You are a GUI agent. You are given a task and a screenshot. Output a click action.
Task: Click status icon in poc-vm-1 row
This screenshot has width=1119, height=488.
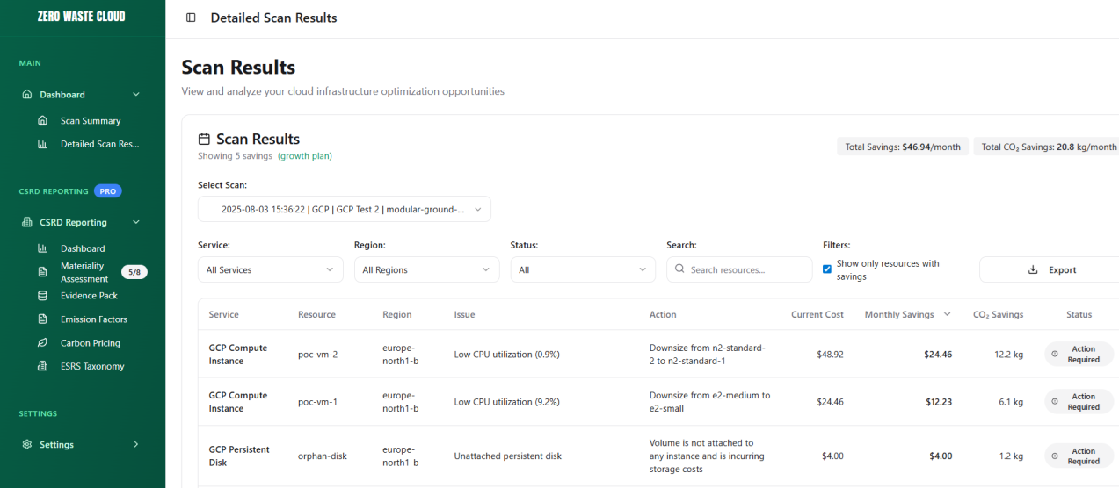[x=1055, y=402]
